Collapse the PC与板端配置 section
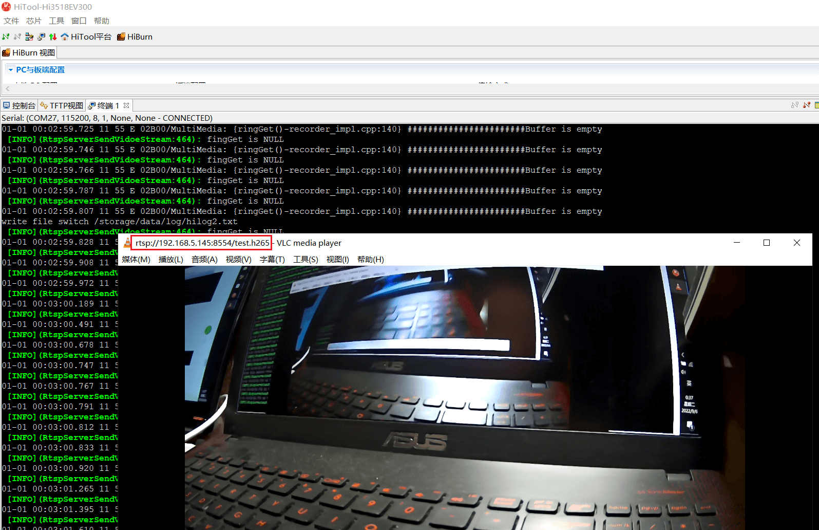 [11, 70]
